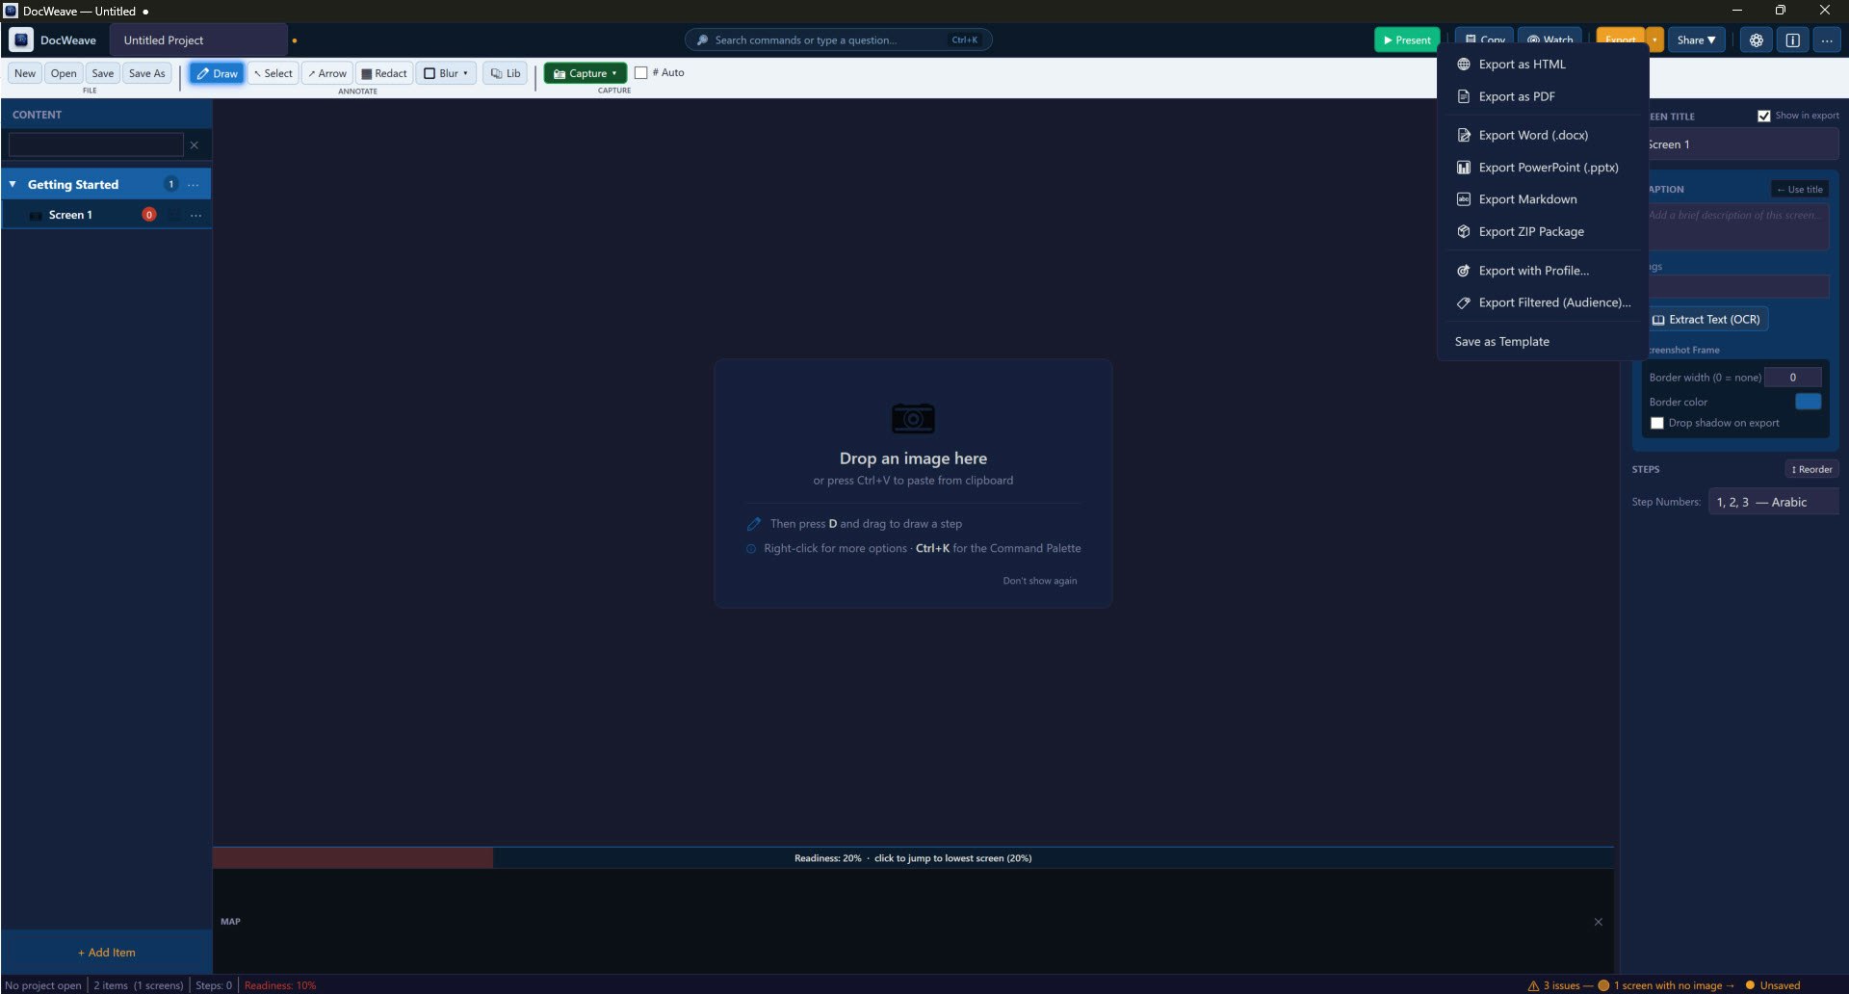Click the Open file button
Screen dimensions: 1849x994
pos(64,73)
